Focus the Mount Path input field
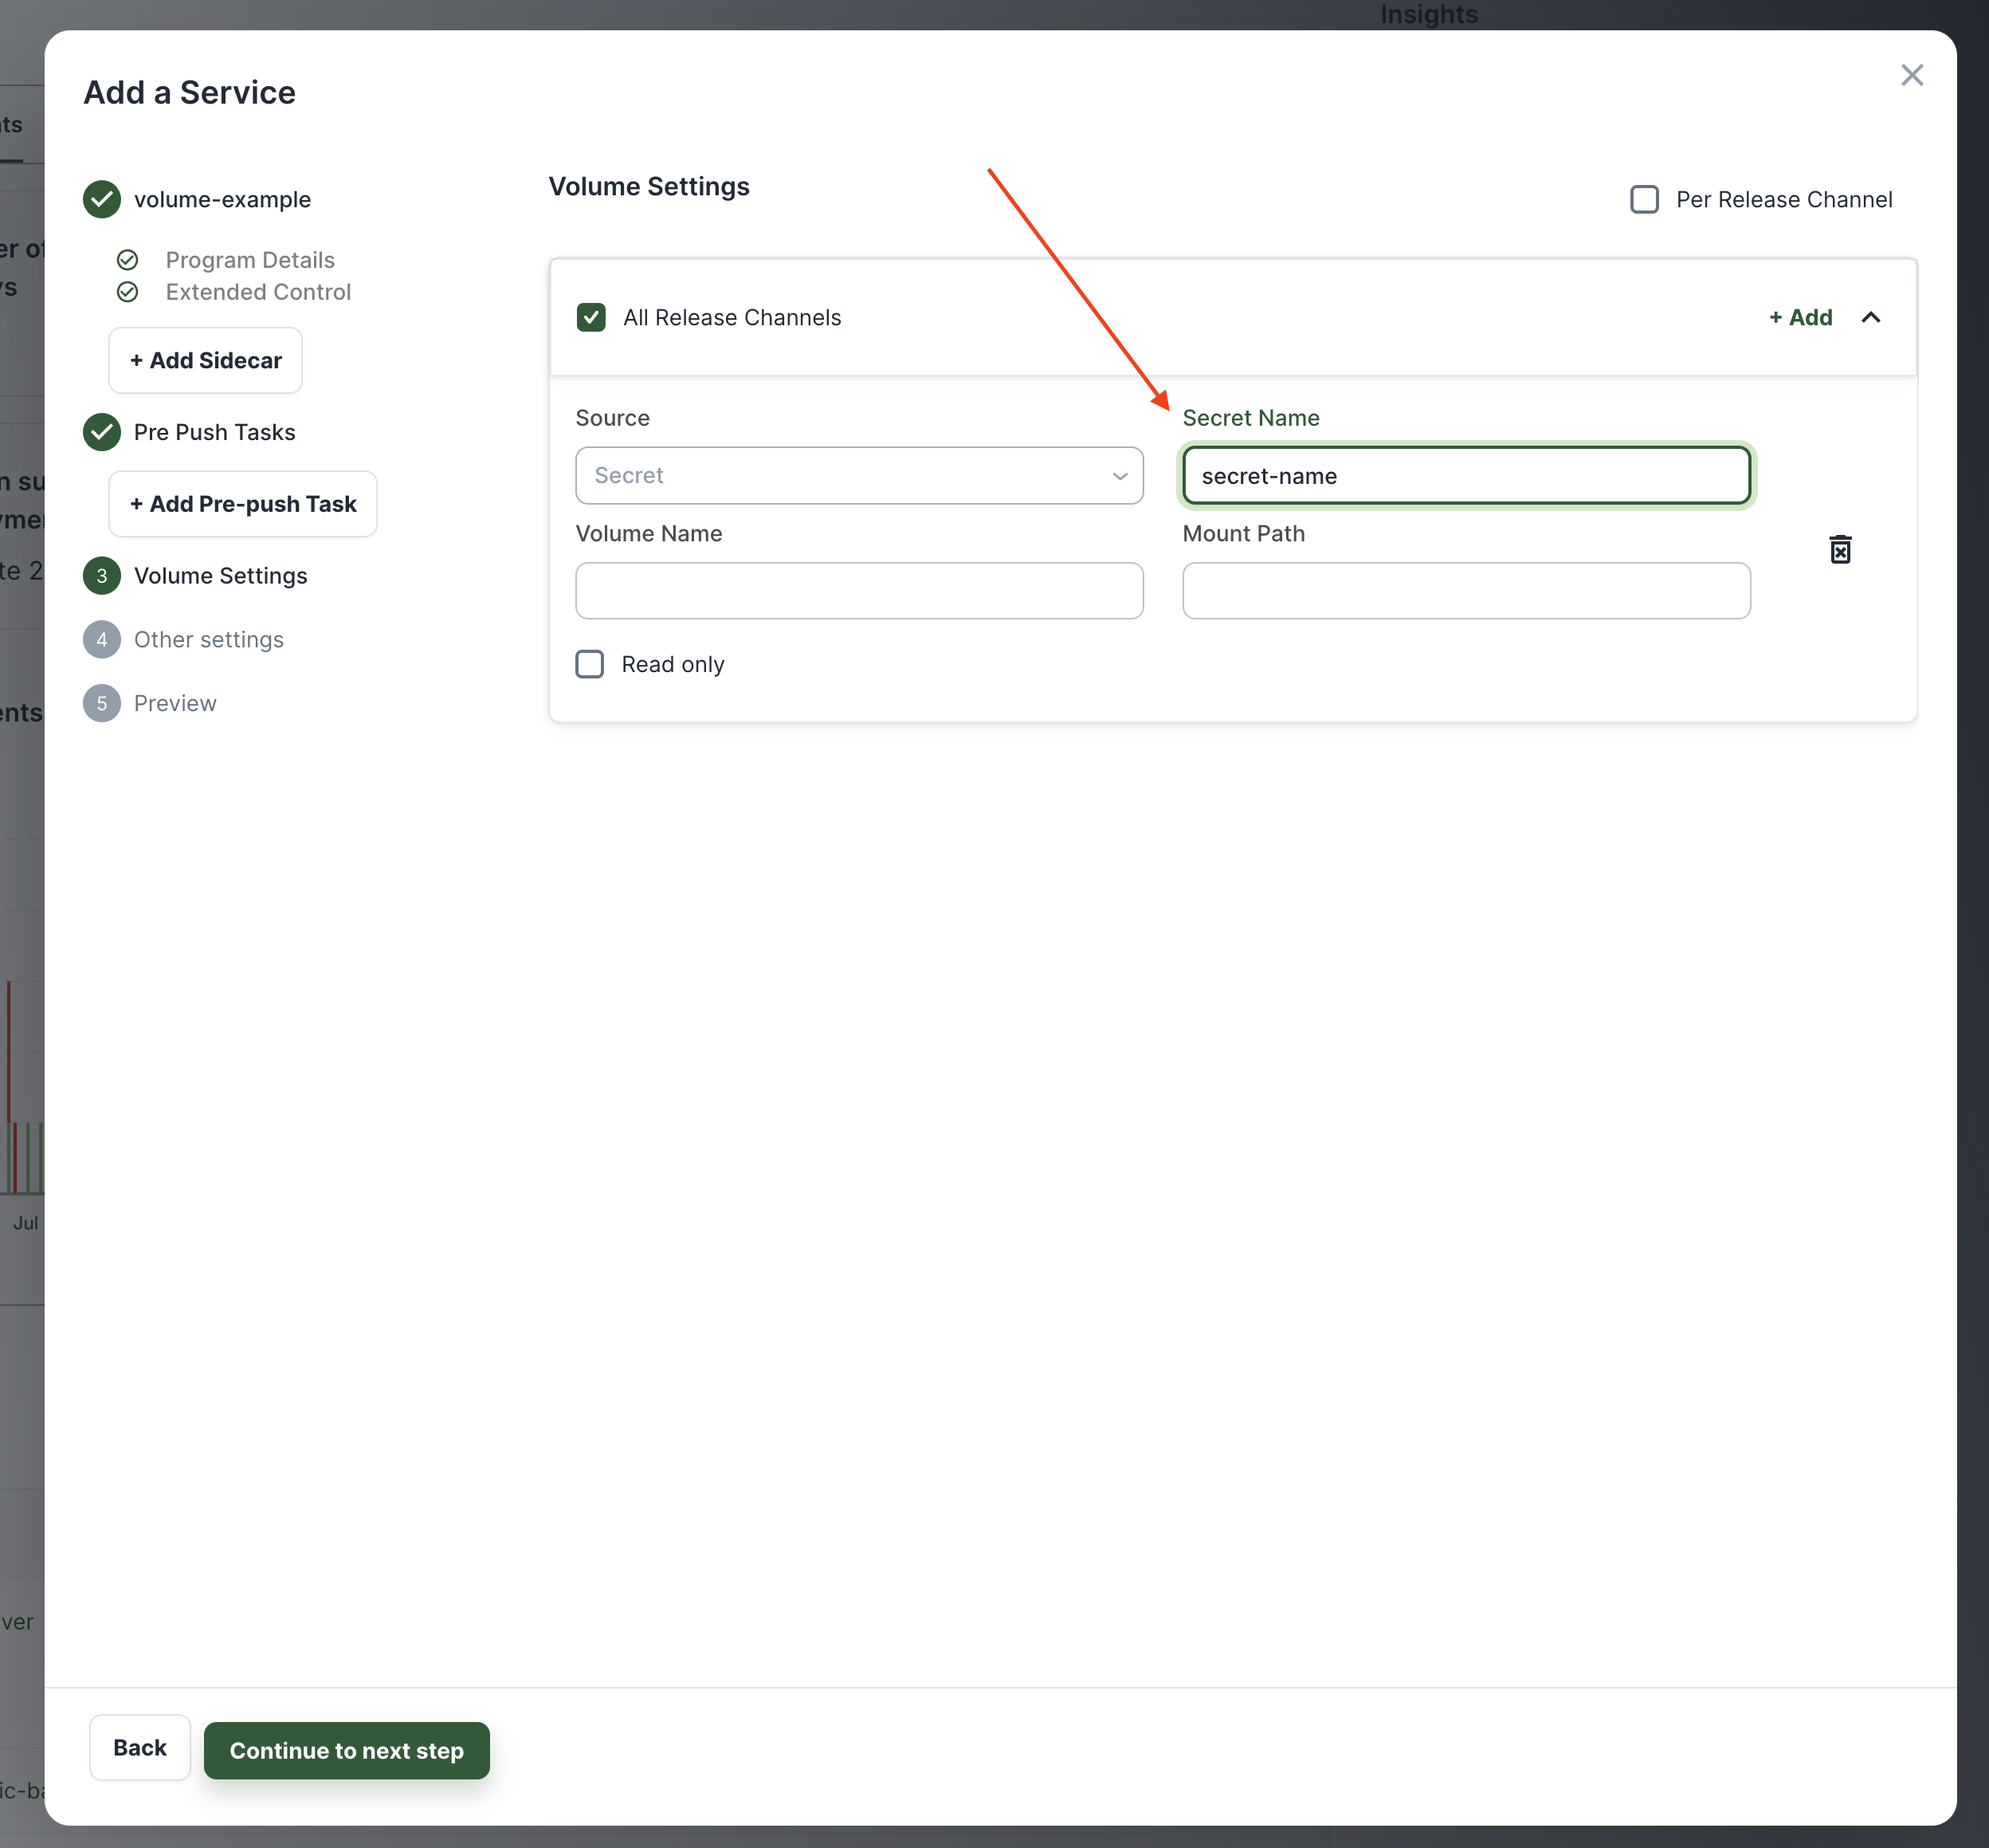This screenshot has width=1989, height=1848. (x=1465, y=590)
